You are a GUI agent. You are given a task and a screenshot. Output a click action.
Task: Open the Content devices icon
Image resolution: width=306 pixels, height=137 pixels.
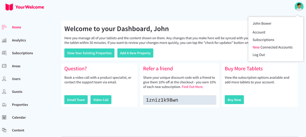click(x=4, y=130)
